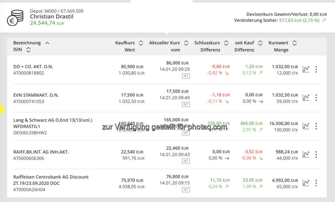Open three-dot menu for DO + CO row
This screenshot has width=335, height=202.
pyautogui.click(x=316, y=69)
